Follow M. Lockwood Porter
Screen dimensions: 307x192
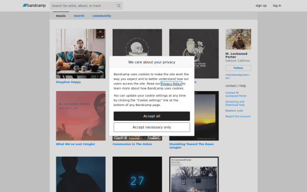coord(238,68)
